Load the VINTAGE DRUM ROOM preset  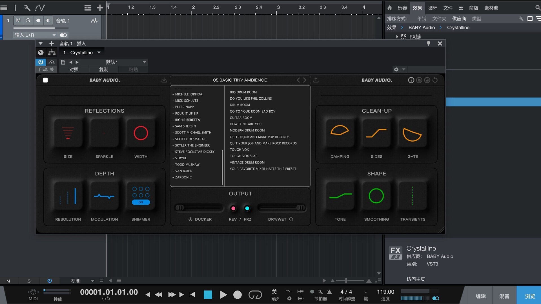(247, 162)
